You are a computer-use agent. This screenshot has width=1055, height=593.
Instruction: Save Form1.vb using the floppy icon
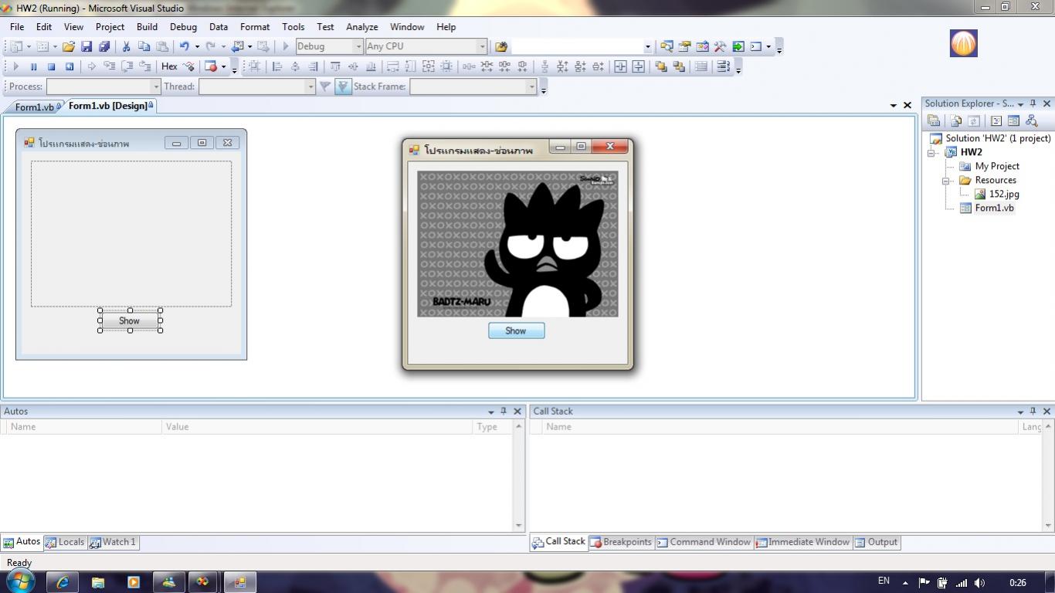87,46
